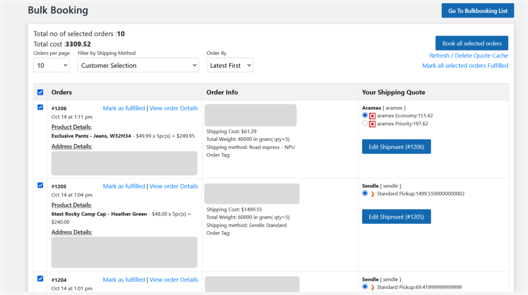The image size is (528, 295).
Task: Click the Aramex logo beside aramex Economy
Action: [x=372, y=116]
